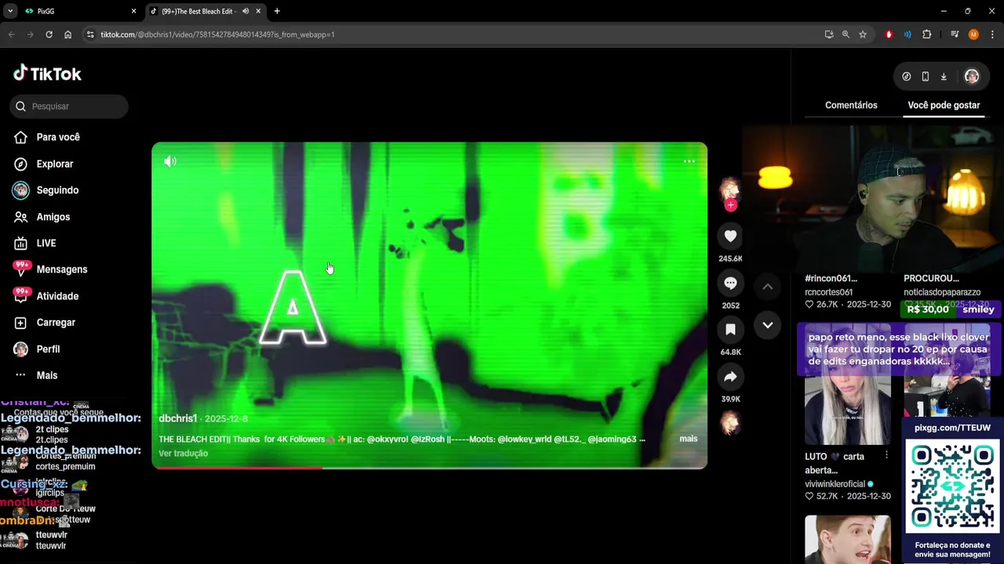
Task: Mute the Best Bleach Edit tab audio
Action: [246, 12]
